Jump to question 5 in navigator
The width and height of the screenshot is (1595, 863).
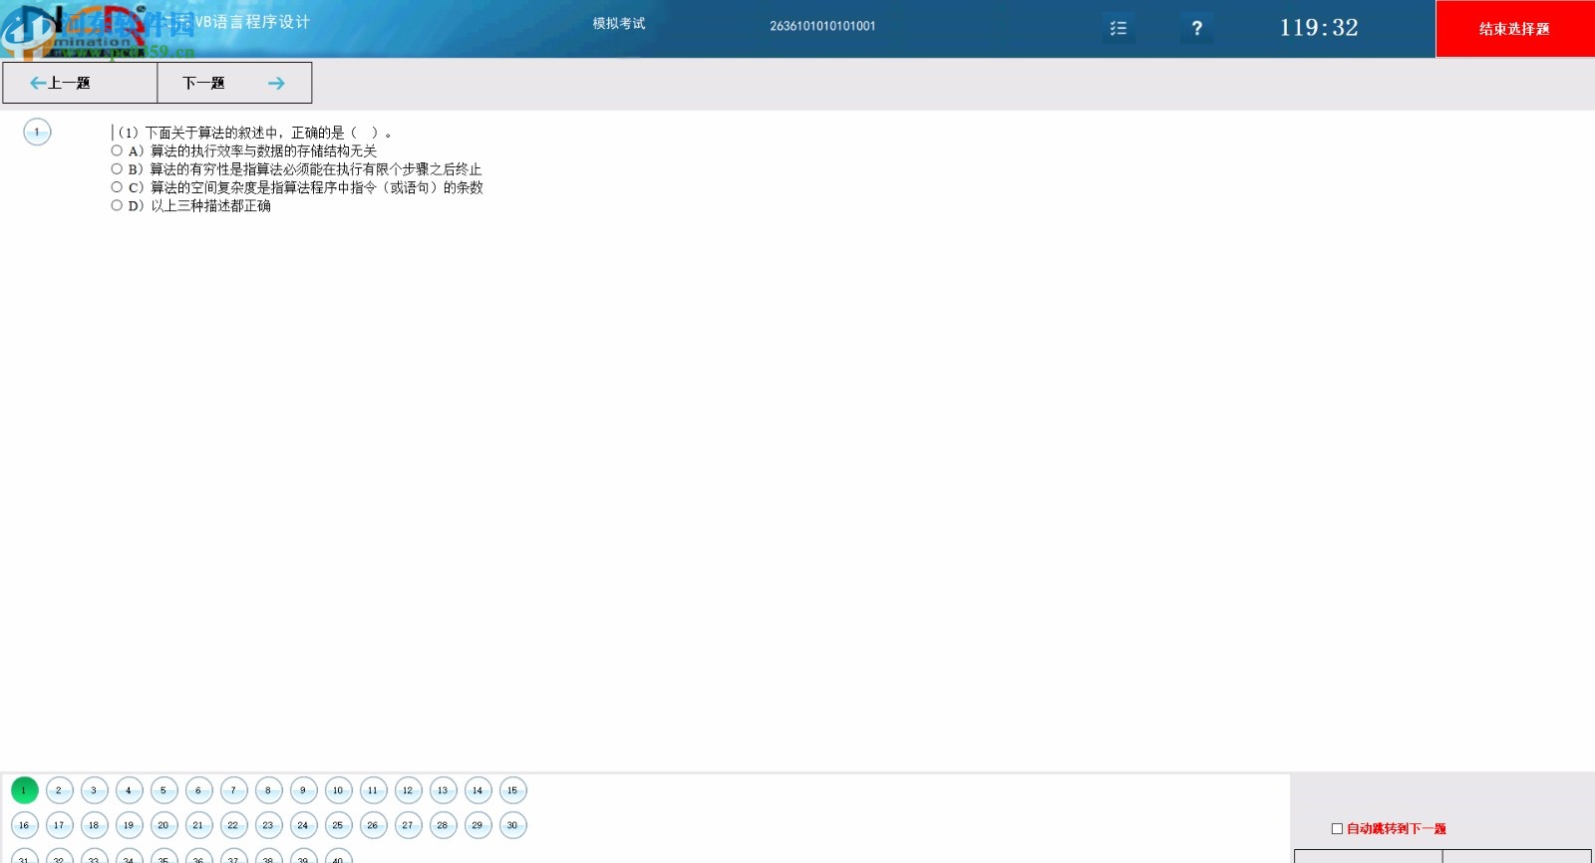coord(163,790)
